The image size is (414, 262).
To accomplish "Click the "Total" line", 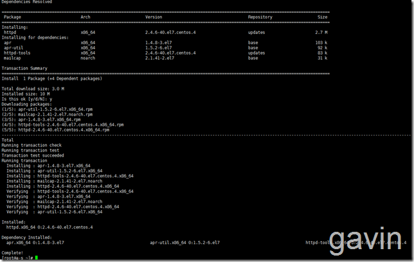I will click(8, 141).
